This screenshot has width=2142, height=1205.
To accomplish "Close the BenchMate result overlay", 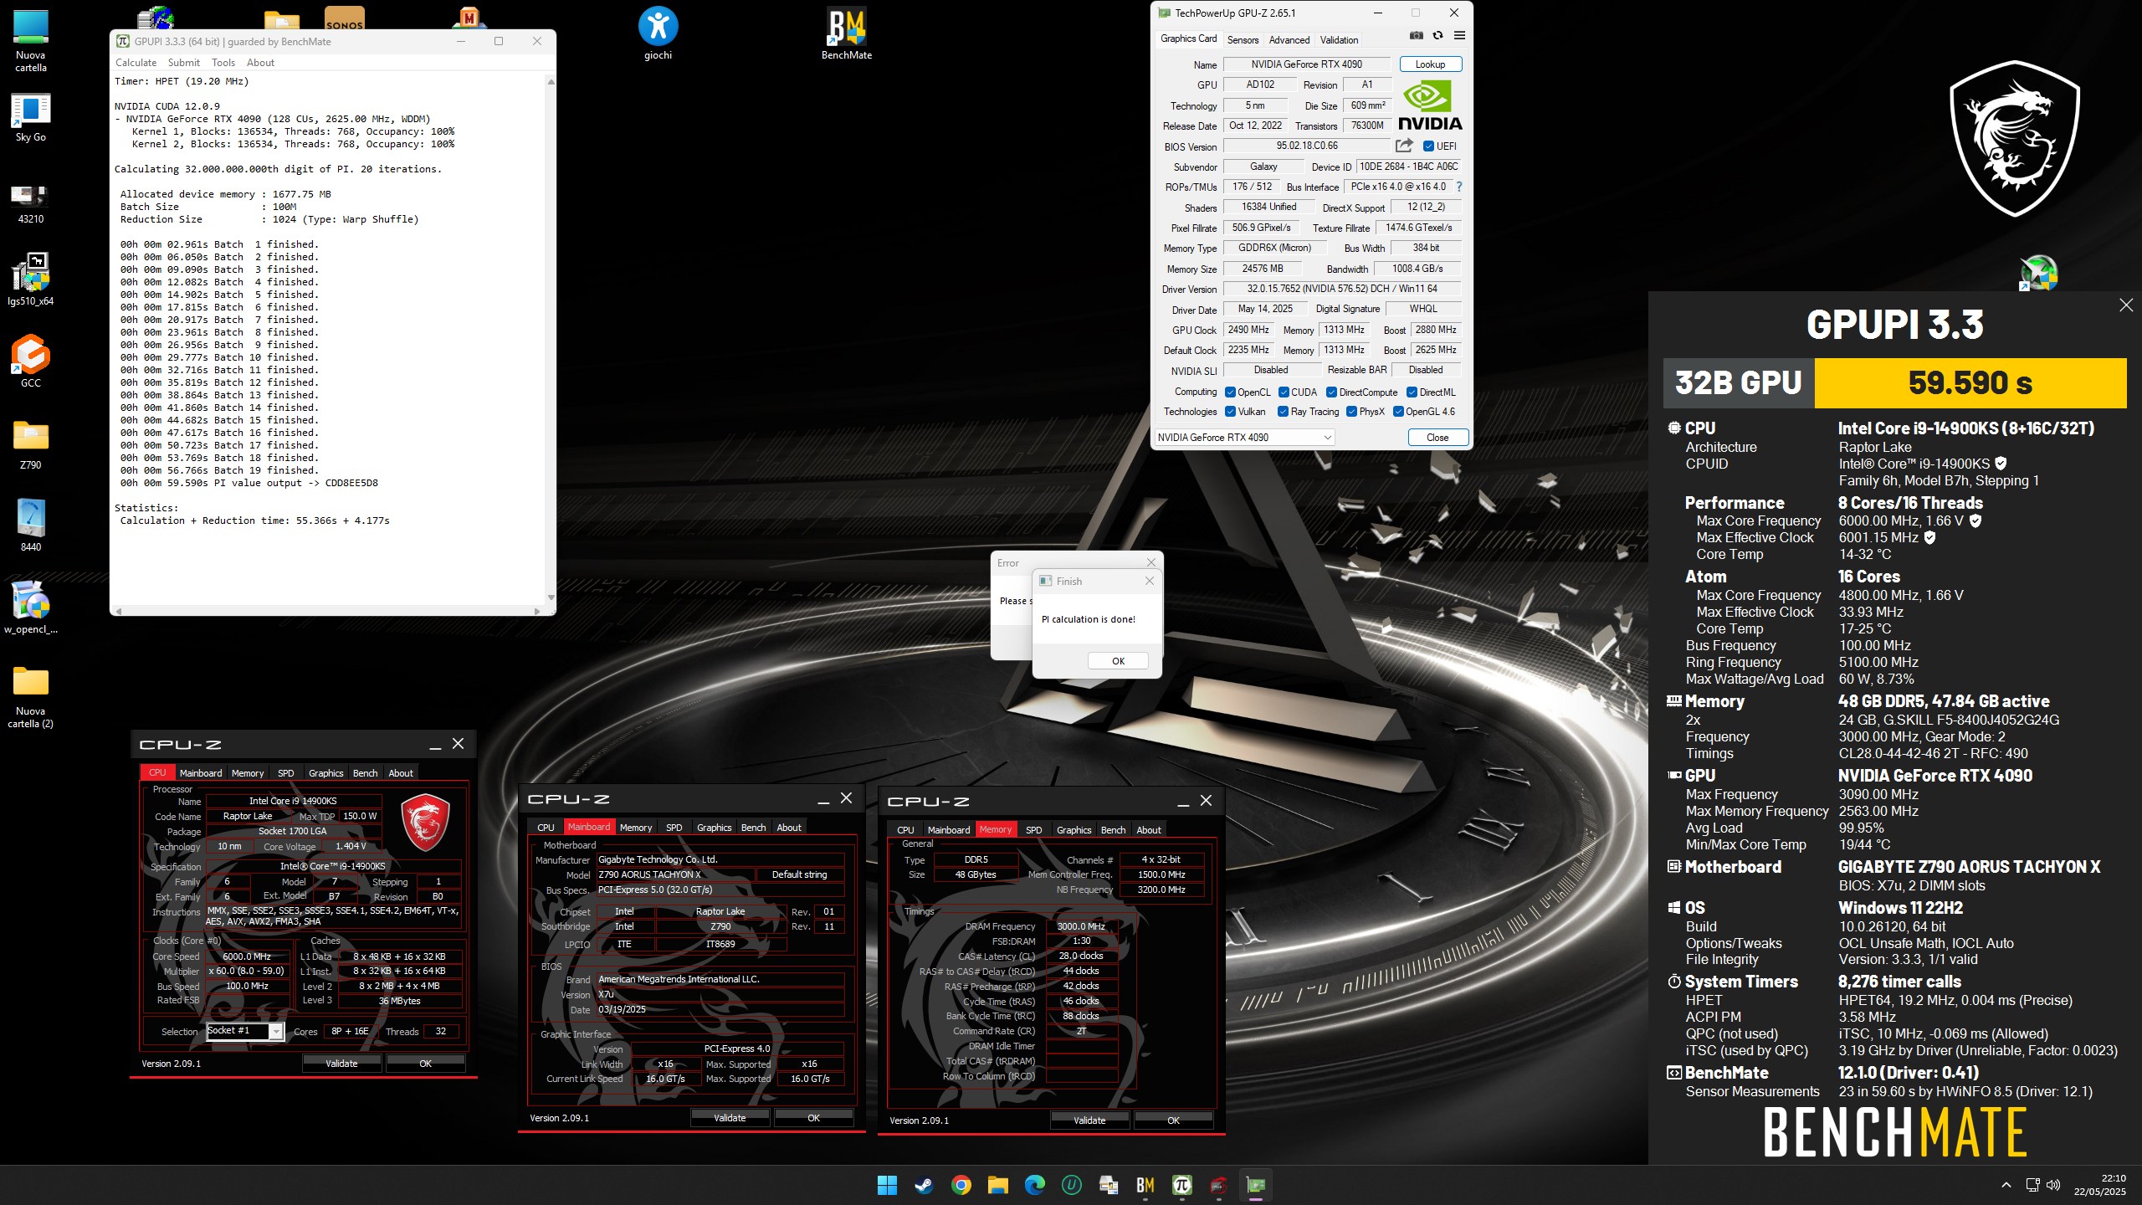I will click(2126, 305).
